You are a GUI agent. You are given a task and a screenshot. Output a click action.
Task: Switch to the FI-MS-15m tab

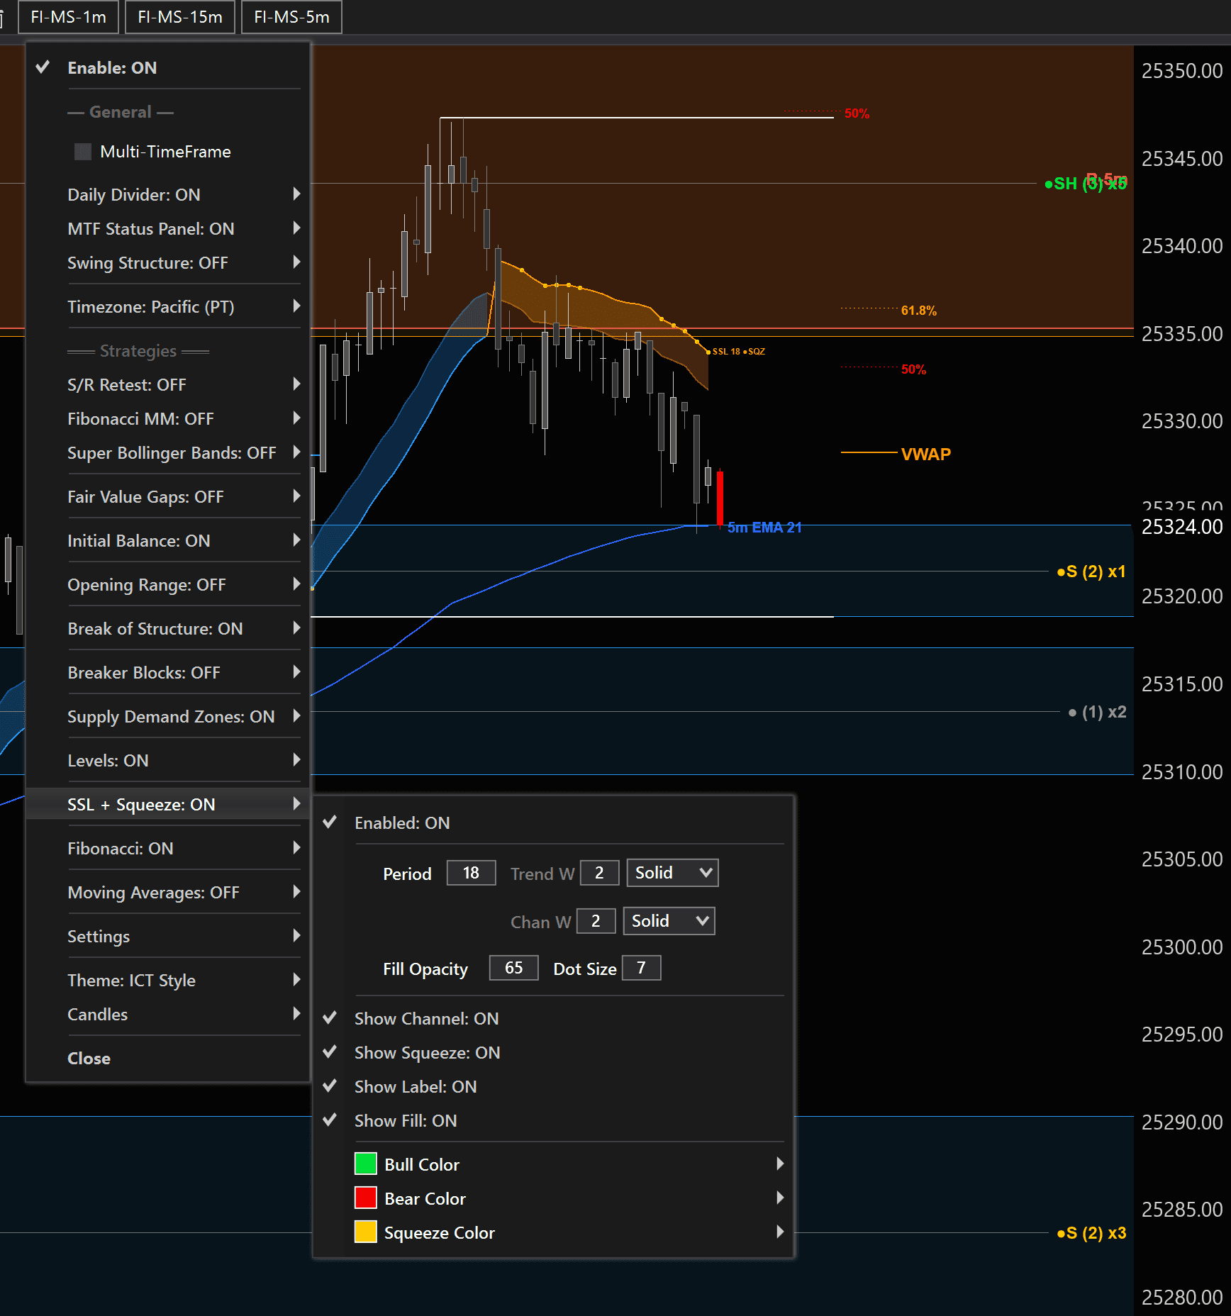pos(180,17)
